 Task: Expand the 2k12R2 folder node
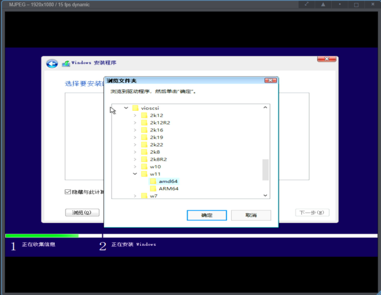(x=135, y=122)
